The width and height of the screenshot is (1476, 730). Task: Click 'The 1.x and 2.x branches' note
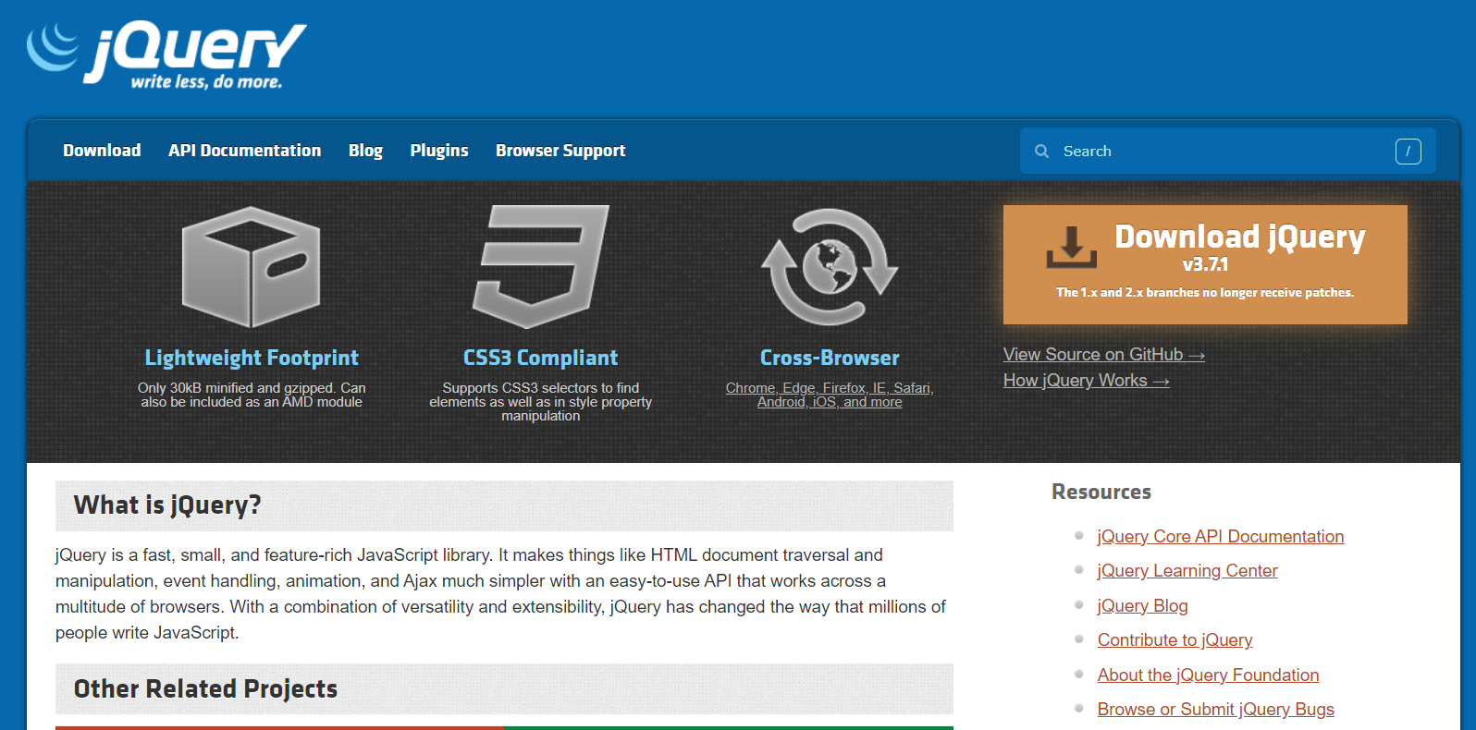pyautogui.click(x=1205, y=292)
